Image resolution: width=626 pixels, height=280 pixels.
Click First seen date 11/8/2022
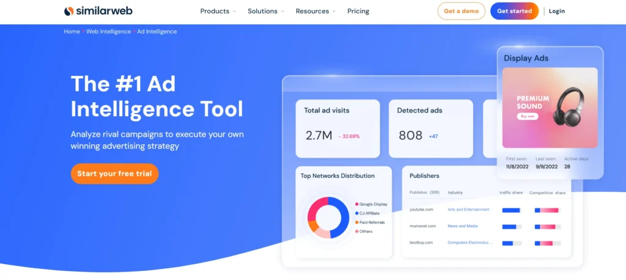point(517,166)
